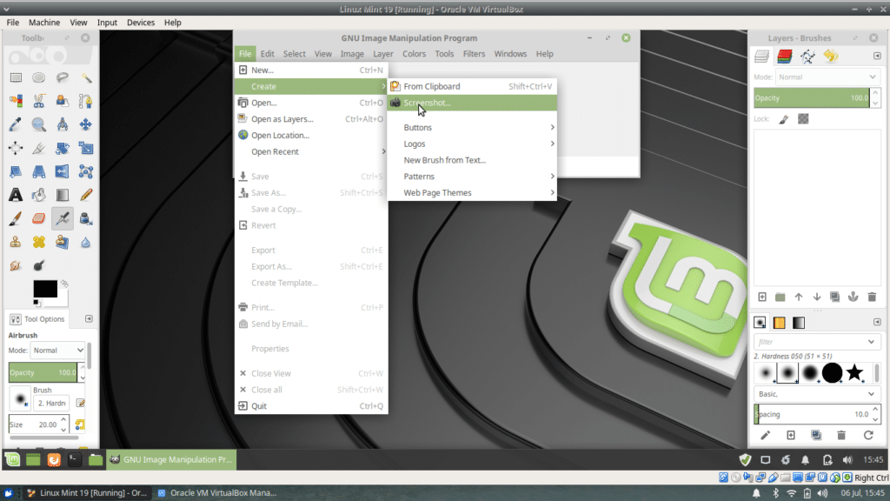
Task: Select the Clone tool
Action: 16,241
